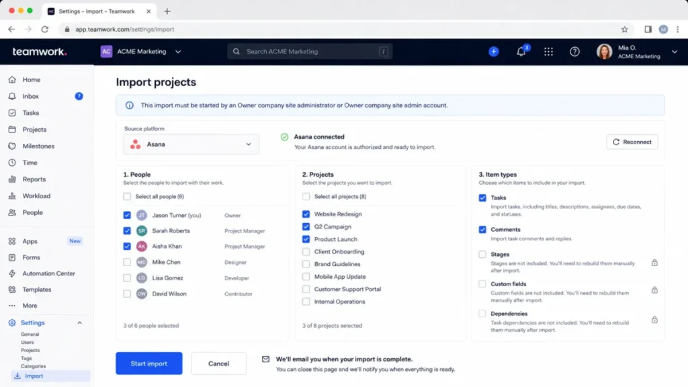The width and height of the screenshot is (688, 387).
Task: Uncheck the Tasks item type
Action: click(x=482, y=198)
